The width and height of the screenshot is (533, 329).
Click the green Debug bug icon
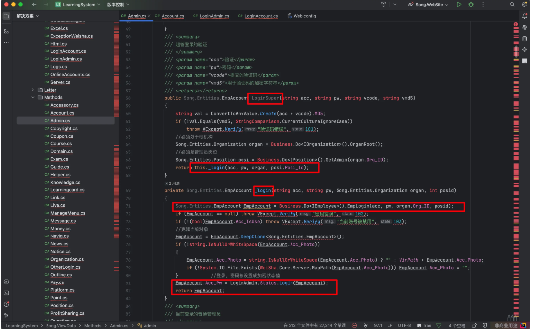(x=470, y=4)
